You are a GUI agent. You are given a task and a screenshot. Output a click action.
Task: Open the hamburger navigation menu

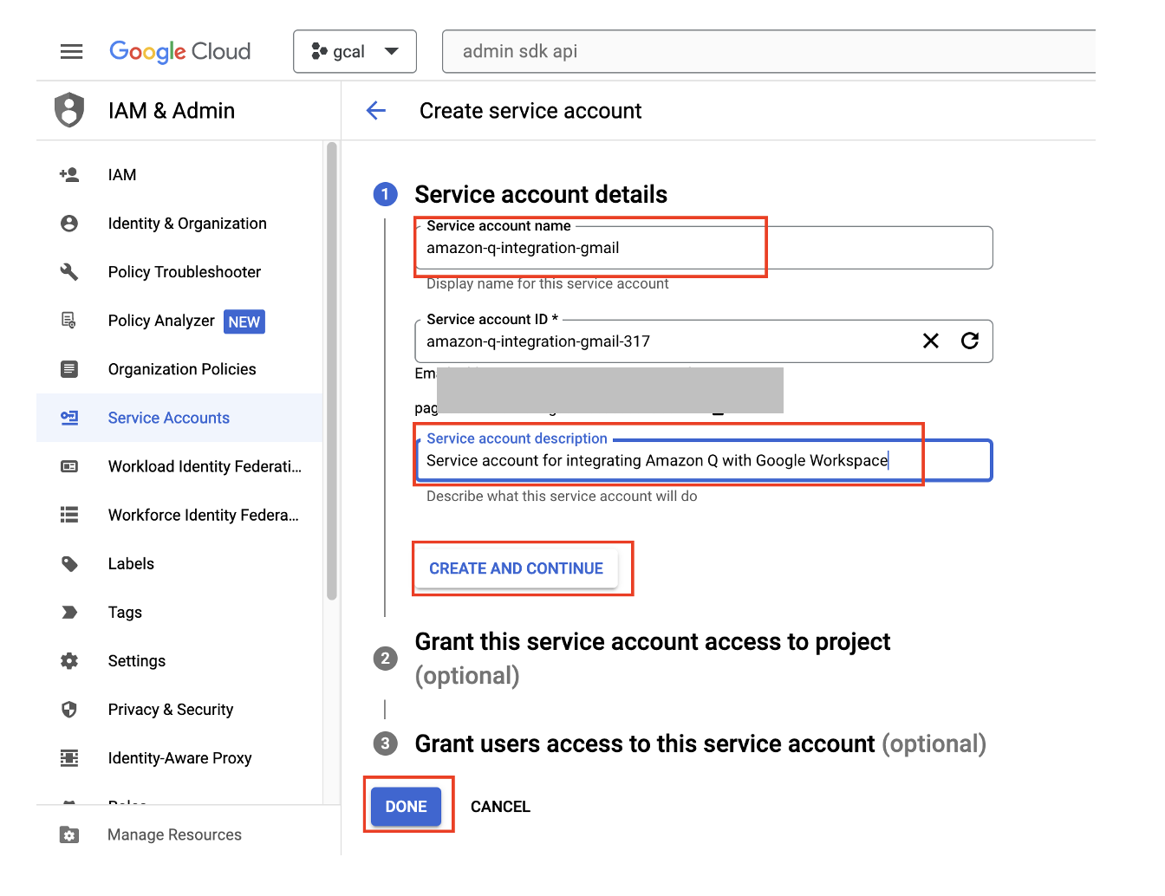(x=71, y=52)
